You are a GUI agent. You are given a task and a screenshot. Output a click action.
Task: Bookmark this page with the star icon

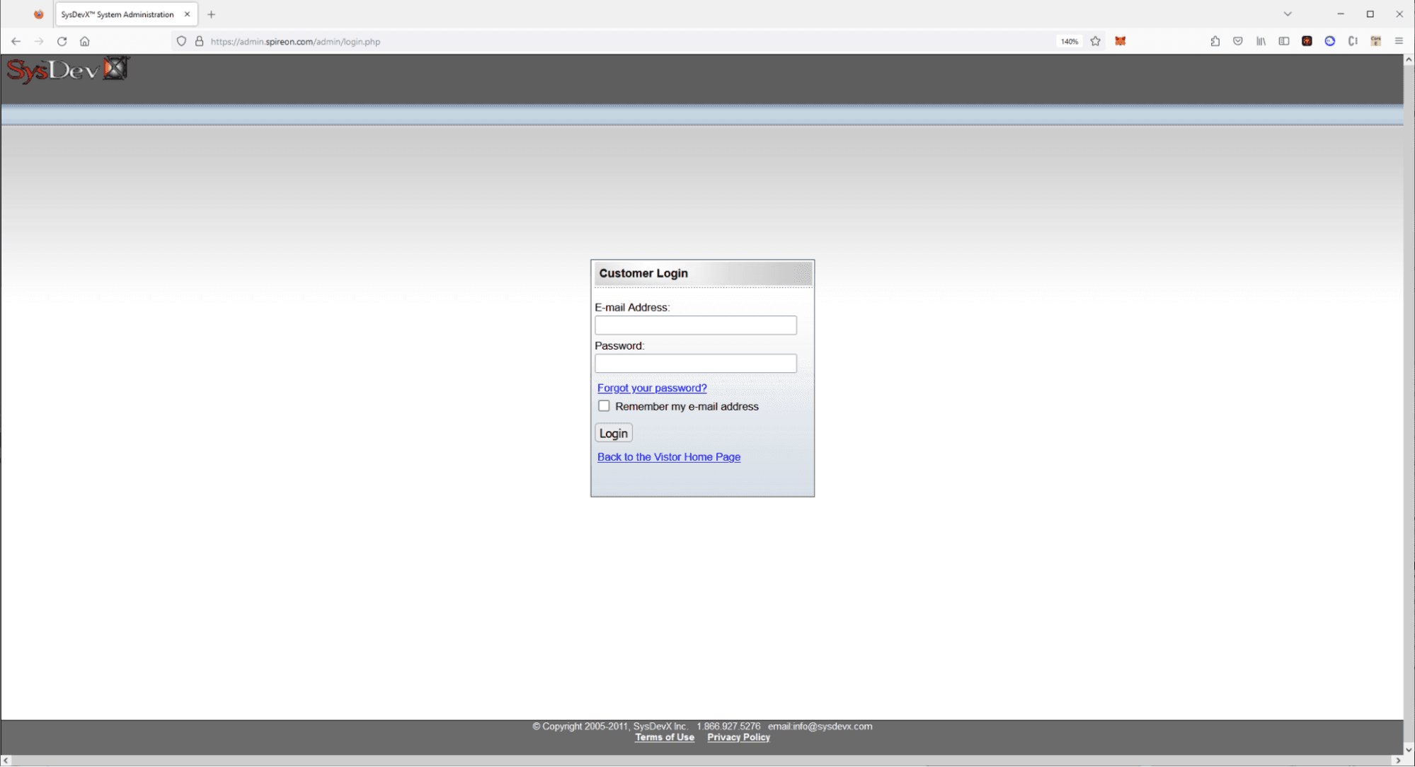click(1095, 41)
